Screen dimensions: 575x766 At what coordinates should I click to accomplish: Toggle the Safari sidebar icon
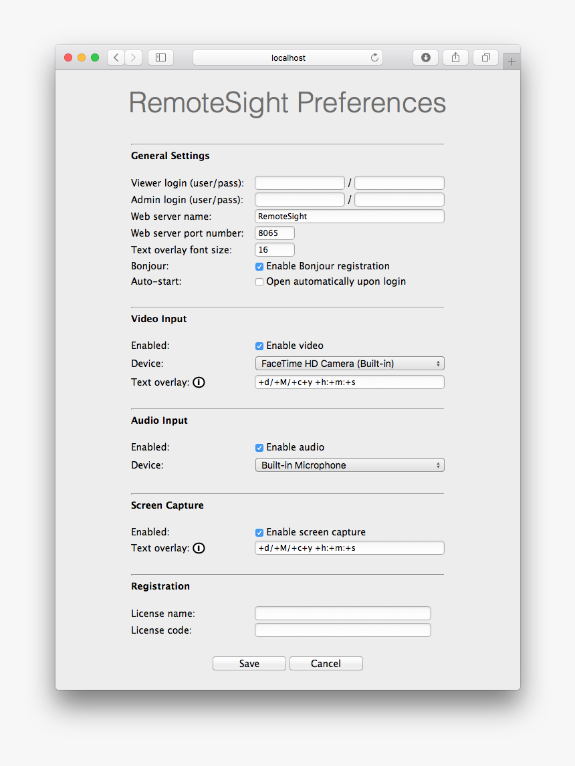[x=160, y=57]
